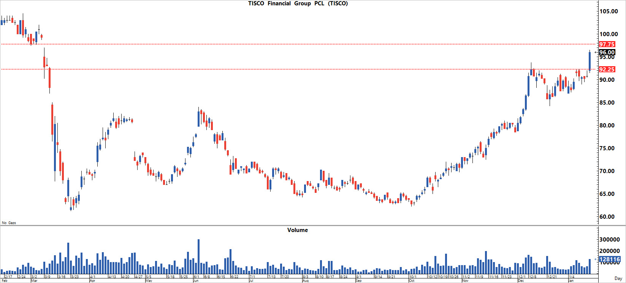Image resolution: width=626 pixels, height=283 pixels.
Task: Click the Aug month label
Action: tap(306, 281)
